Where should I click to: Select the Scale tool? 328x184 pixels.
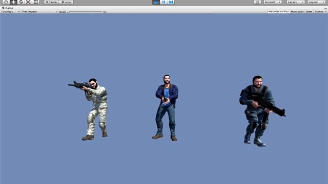click(28, 2)
